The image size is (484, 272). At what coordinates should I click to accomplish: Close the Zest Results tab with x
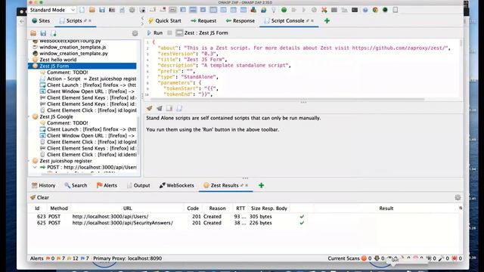(x=247, y=185)
